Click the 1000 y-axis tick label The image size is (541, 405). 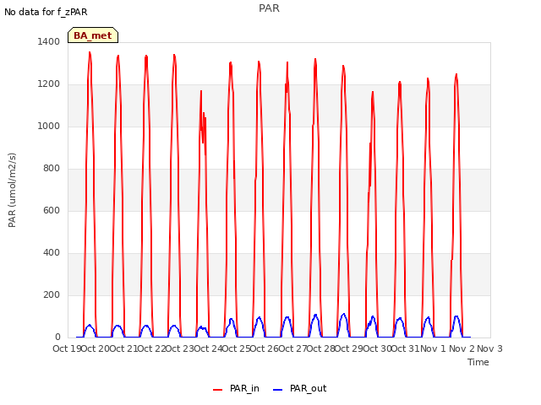coord(49,126)
